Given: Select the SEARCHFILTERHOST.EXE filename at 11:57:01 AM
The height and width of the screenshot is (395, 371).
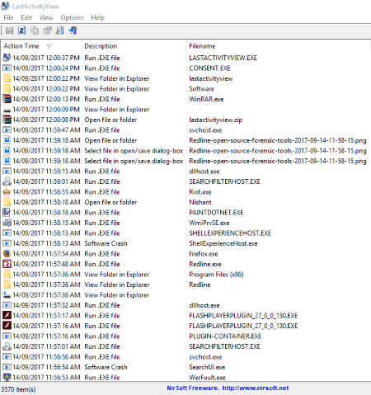Looking at the screenshot, I should [x=224, y=346].
